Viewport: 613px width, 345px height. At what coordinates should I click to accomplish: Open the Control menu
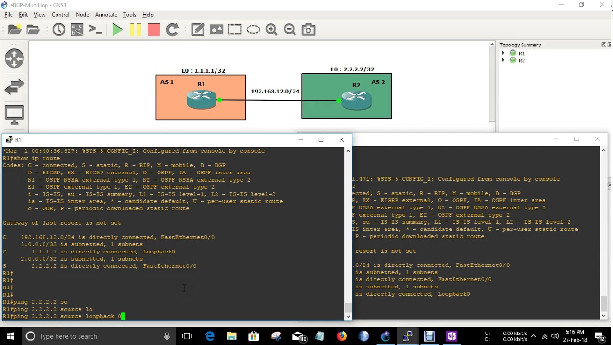[61, 15]
